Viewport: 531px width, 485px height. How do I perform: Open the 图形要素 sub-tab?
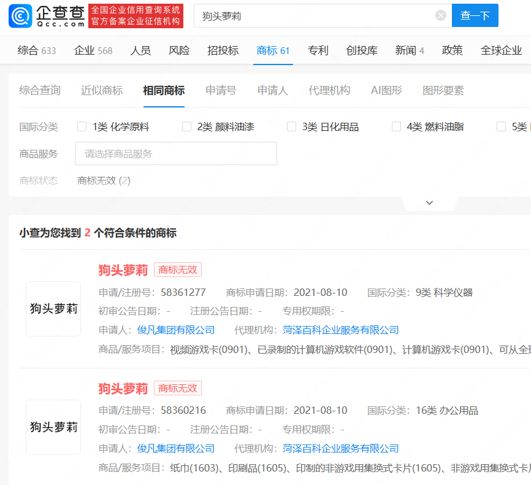[443, 90]
